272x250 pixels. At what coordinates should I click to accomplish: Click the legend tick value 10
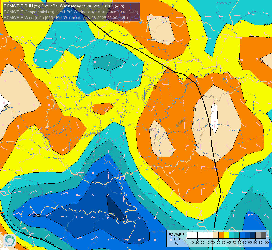tap(192, 242)
